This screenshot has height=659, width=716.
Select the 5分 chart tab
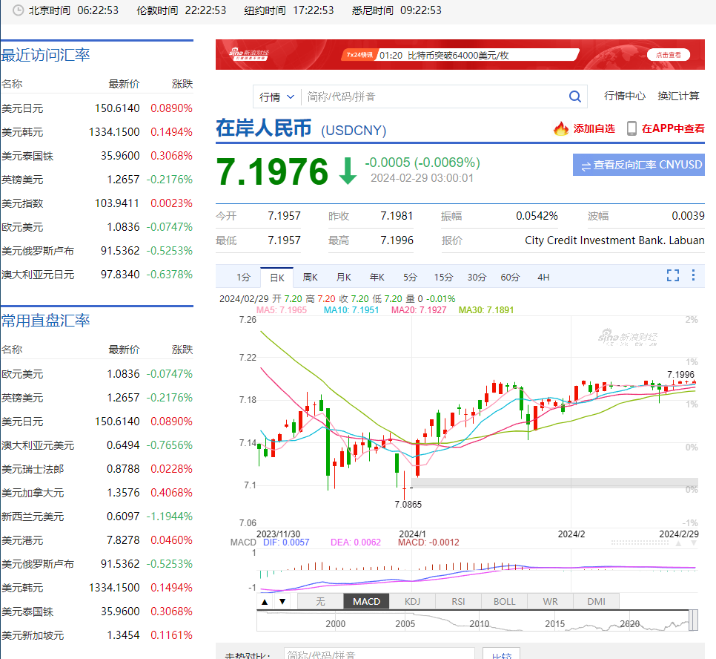[410, 277]
